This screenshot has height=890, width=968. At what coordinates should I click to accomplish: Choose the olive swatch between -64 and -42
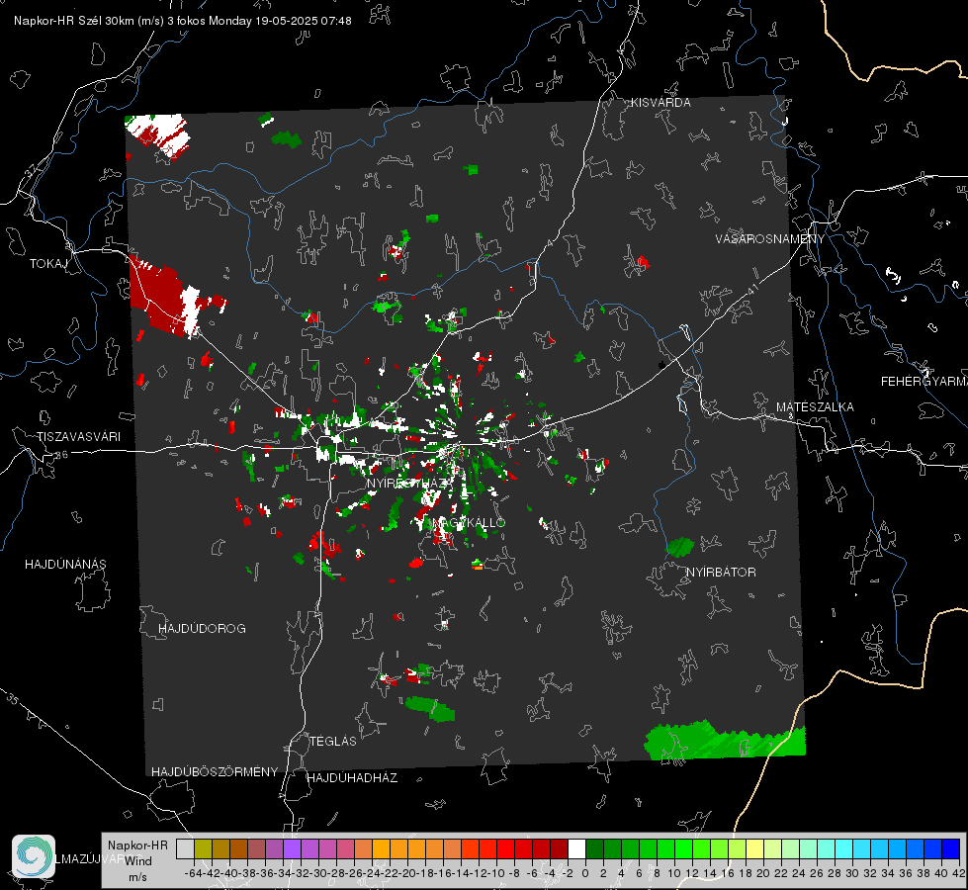pos(203,849)
